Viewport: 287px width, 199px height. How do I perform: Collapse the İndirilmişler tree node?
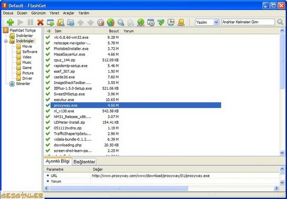6,41
